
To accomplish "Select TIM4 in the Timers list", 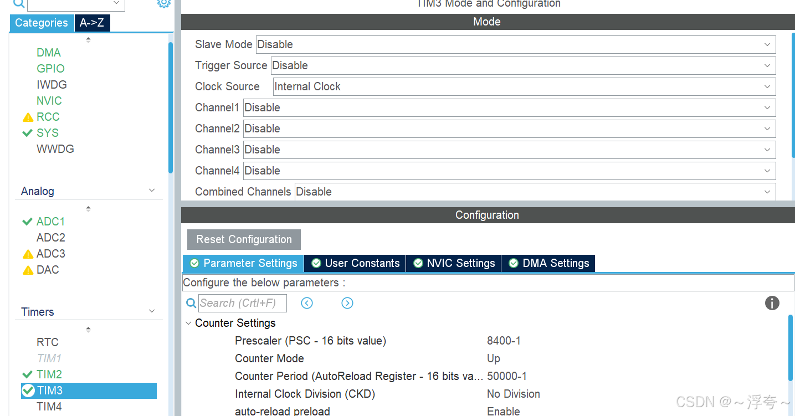I will (48, 406).
